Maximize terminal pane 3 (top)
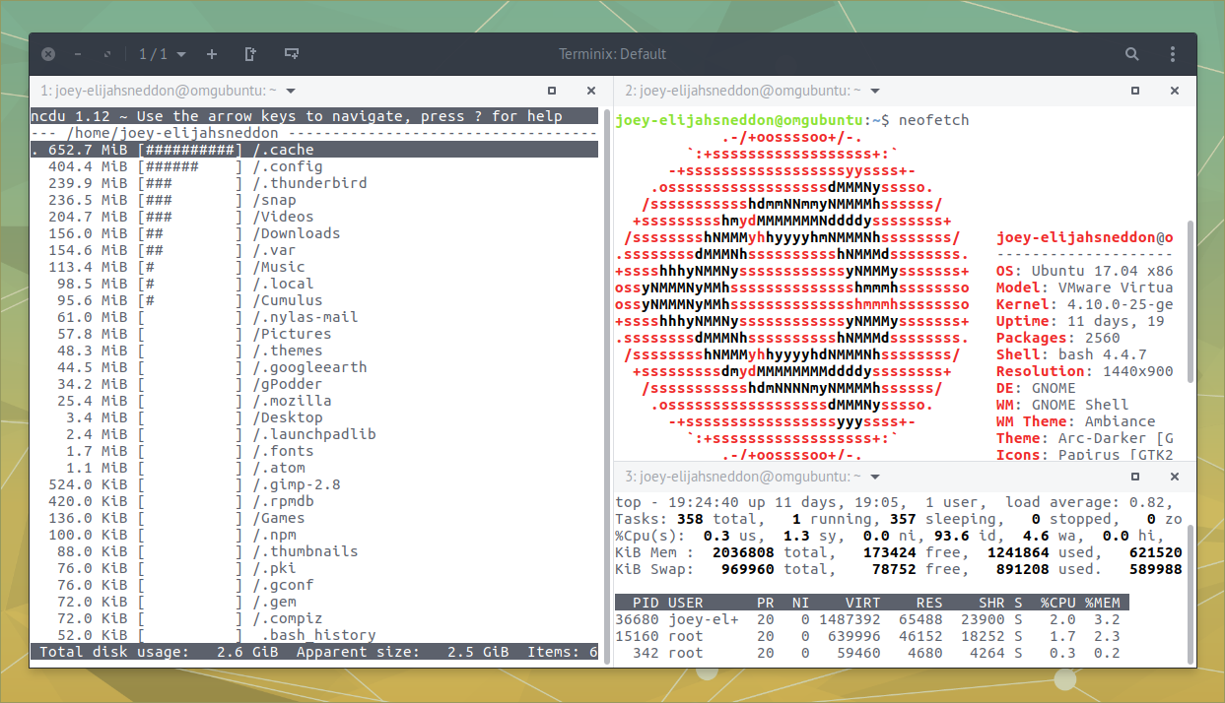 pos(1134,477)
